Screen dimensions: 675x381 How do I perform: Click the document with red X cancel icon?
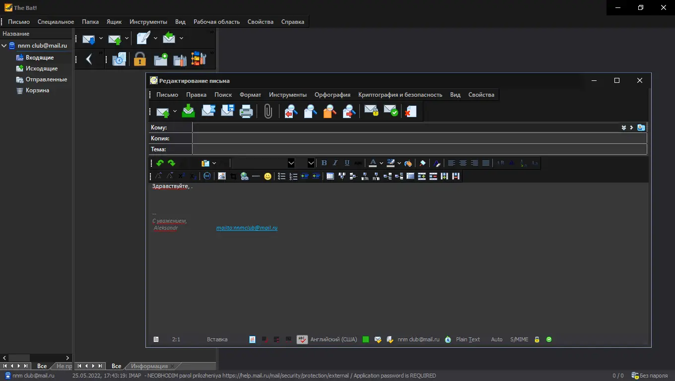click(x=410, y=111)
